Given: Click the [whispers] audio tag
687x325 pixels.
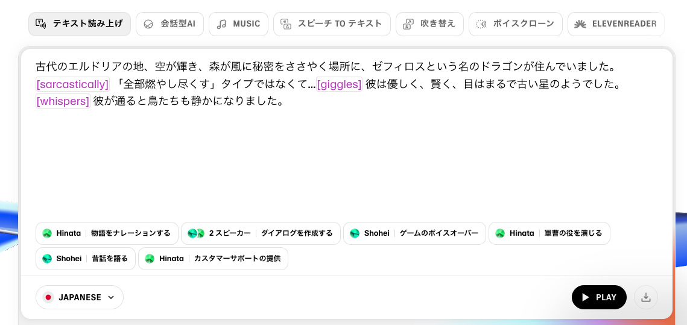Looking at the screenshot, I should [63, 101].
